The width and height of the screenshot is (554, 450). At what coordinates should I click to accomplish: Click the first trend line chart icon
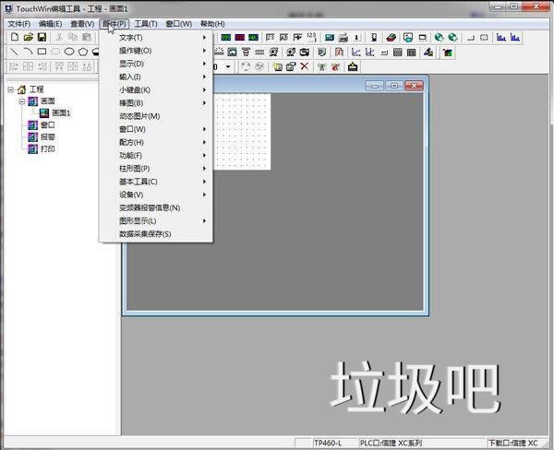click(x=356, y=53)
